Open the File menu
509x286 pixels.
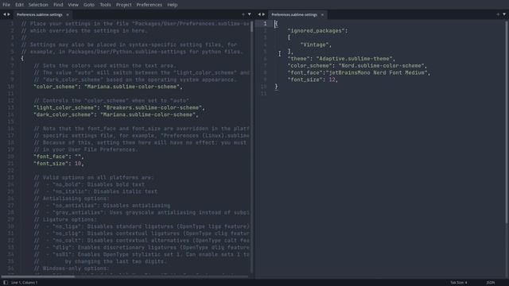coord(6,5)
